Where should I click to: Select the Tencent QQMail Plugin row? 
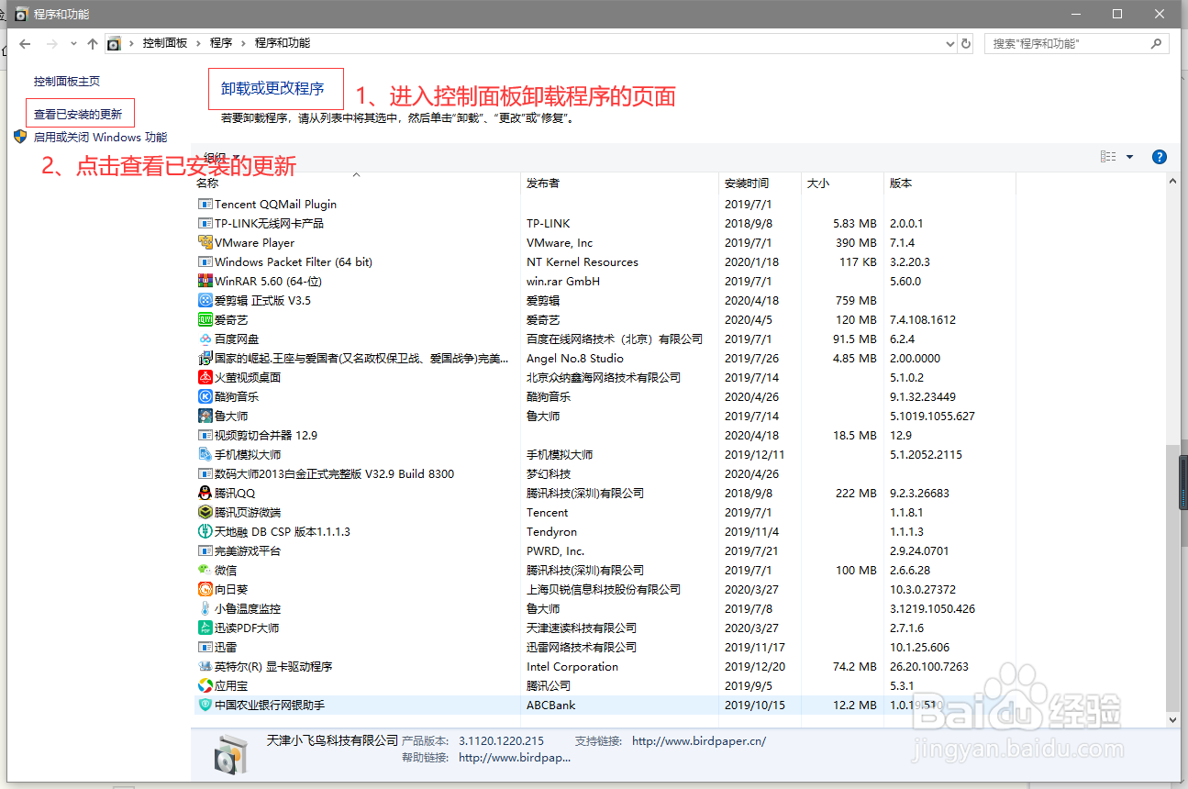click(605, 205)
